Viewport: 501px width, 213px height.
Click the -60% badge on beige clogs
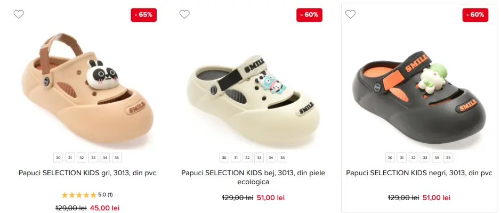(x=309, y=15)
